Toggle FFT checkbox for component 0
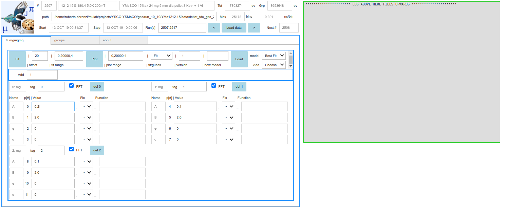Viewport: 505px width, 213px height. point(72,86)
